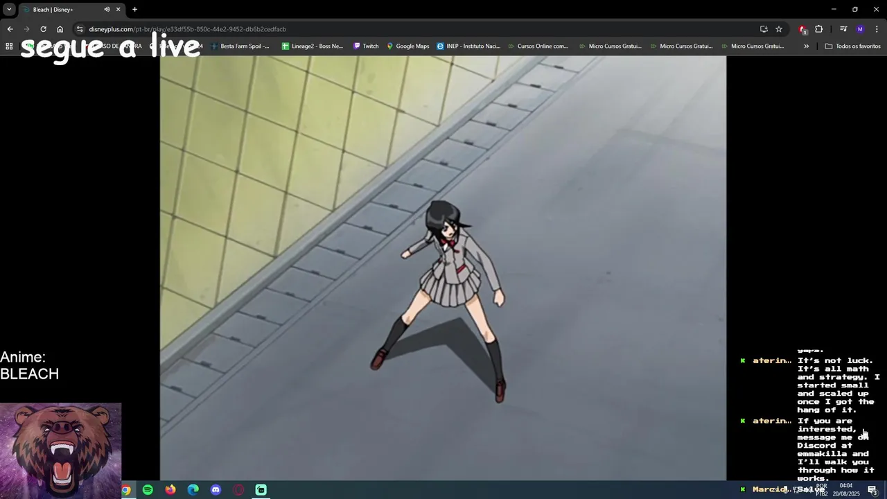887x499 pixels.
Task: Reload the Disney+ page
Action: 43,29
